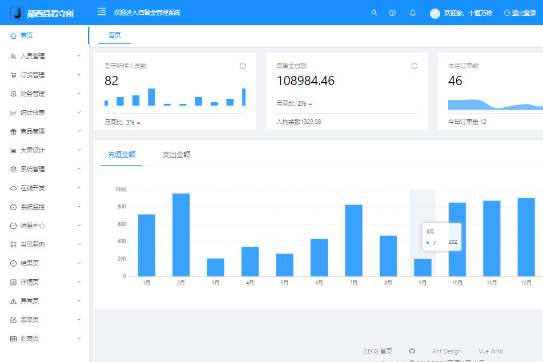Expand the 消息中心 menu chevron

(79, 226)
